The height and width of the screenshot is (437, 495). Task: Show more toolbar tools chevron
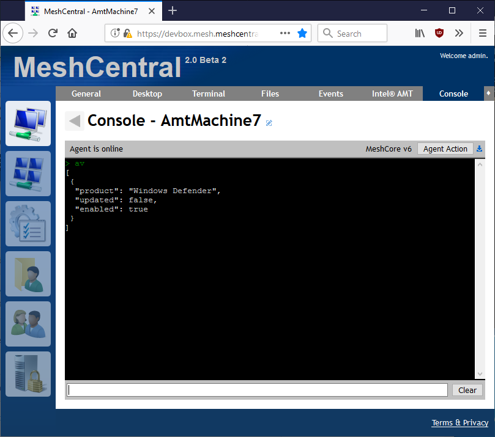point(459,33)
